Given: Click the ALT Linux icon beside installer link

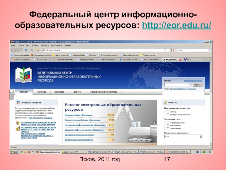Looking at the screenshot, I should point(18,129).
